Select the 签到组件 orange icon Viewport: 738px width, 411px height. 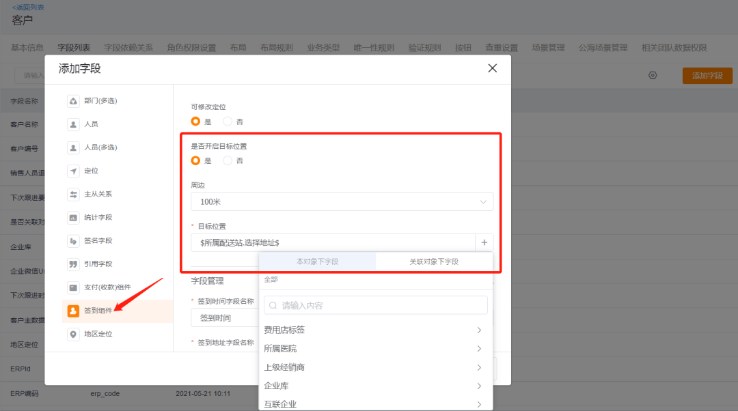73,311
